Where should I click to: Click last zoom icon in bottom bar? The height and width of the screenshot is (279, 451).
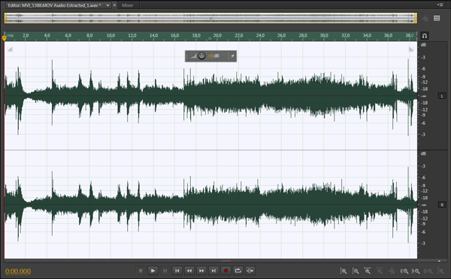(440, 271)
